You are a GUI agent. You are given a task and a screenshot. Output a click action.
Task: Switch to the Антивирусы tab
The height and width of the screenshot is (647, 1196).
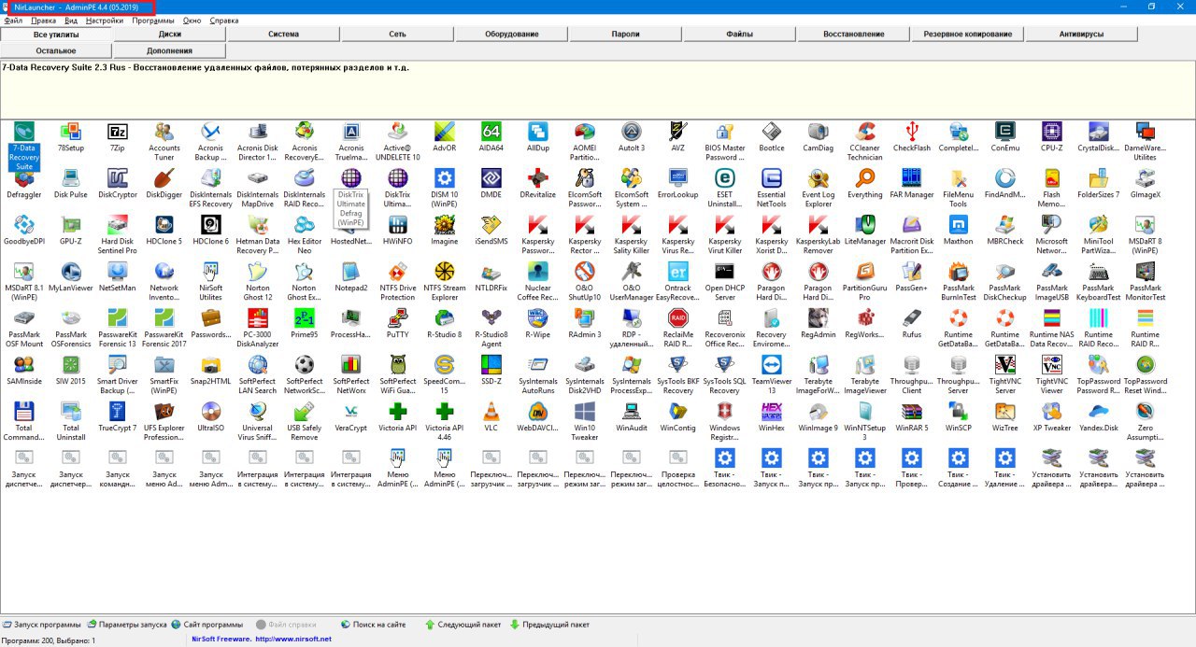point(1082,35)
